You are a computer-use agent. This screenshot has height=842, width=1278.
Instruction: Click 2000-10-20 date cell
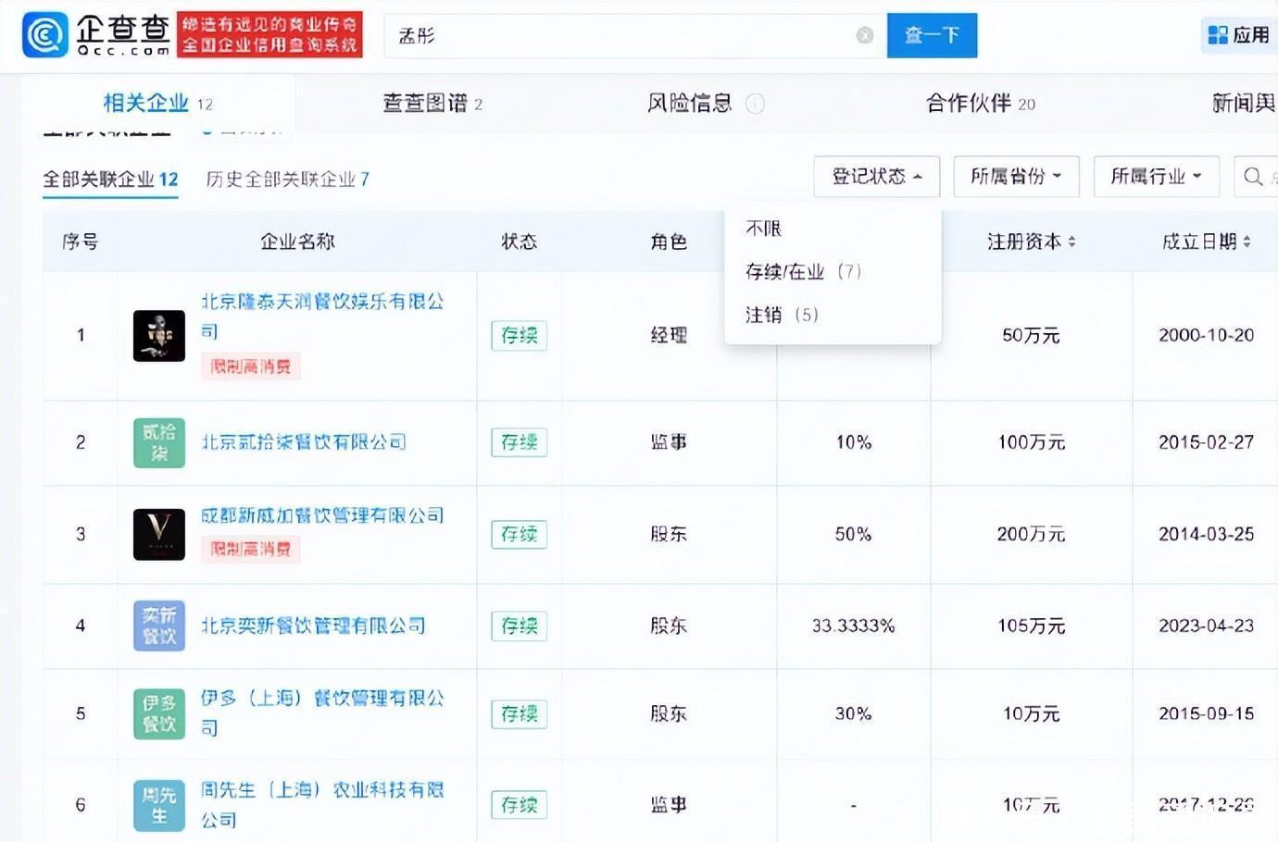coord(1206,335)
